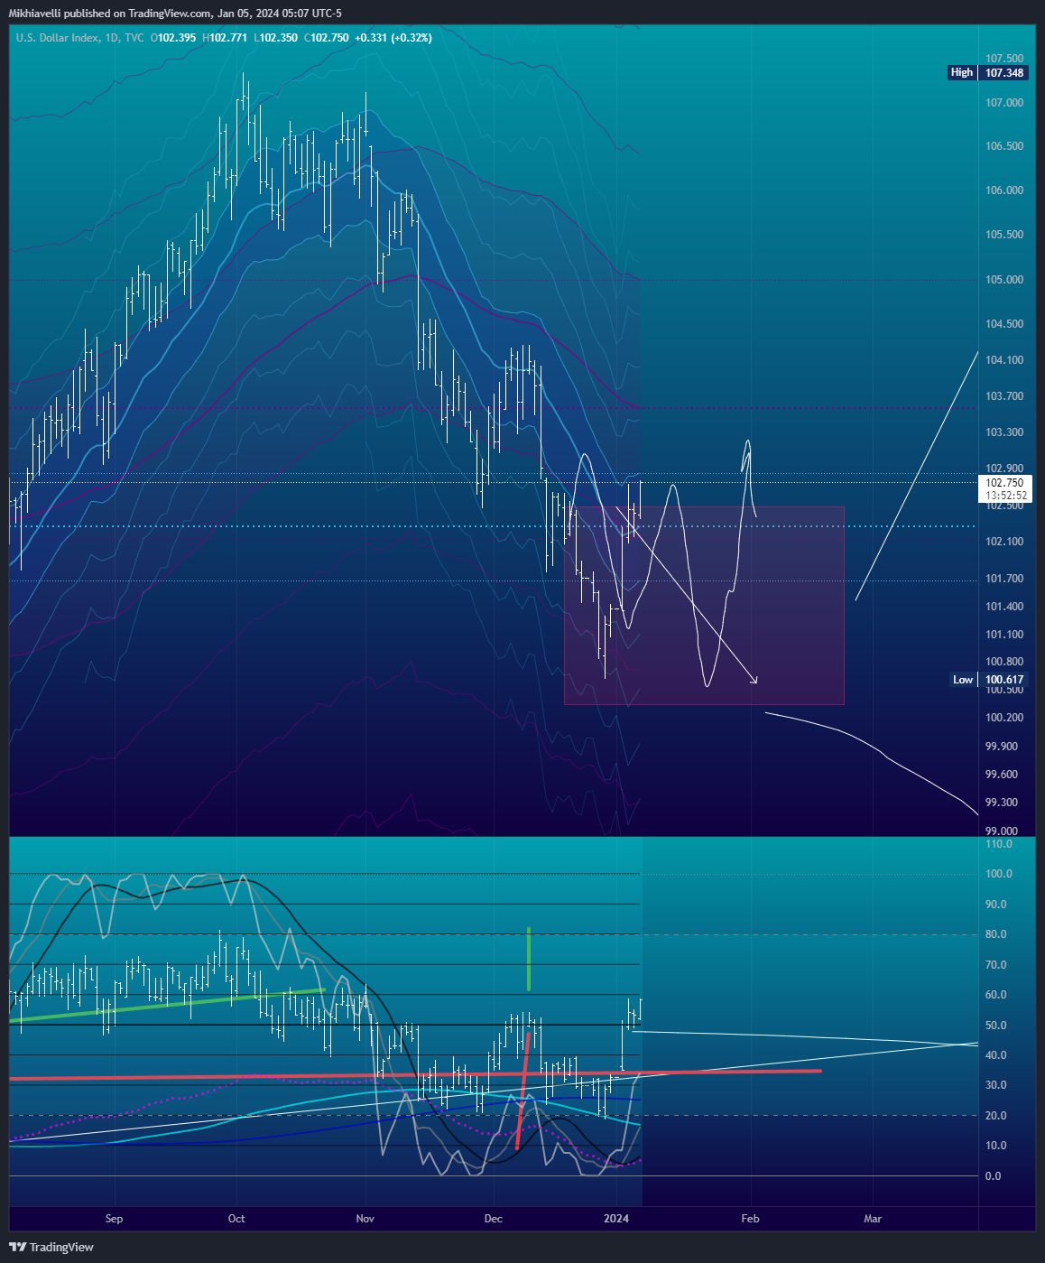The height and width of the screenshot is (1263, 1045).
Task: Click the '20.0' level on the indicator scale
Action: coord(996,1116)
